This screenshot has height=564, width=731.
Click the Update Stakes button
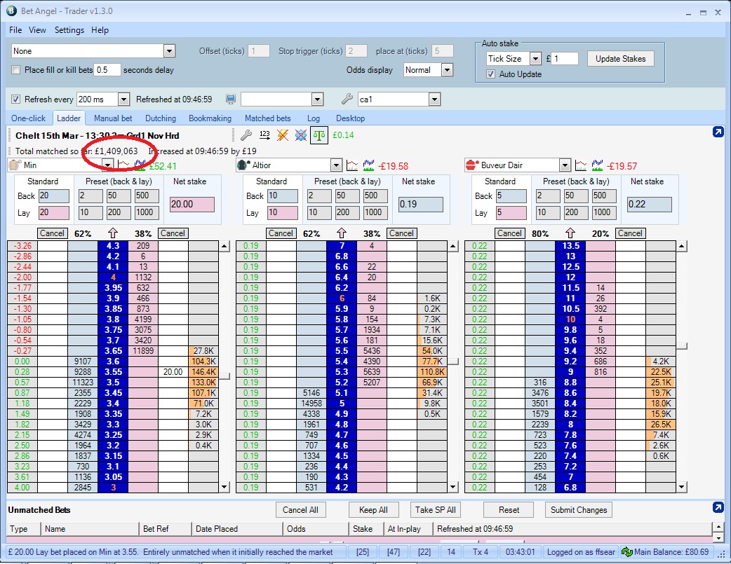(620, 58)
